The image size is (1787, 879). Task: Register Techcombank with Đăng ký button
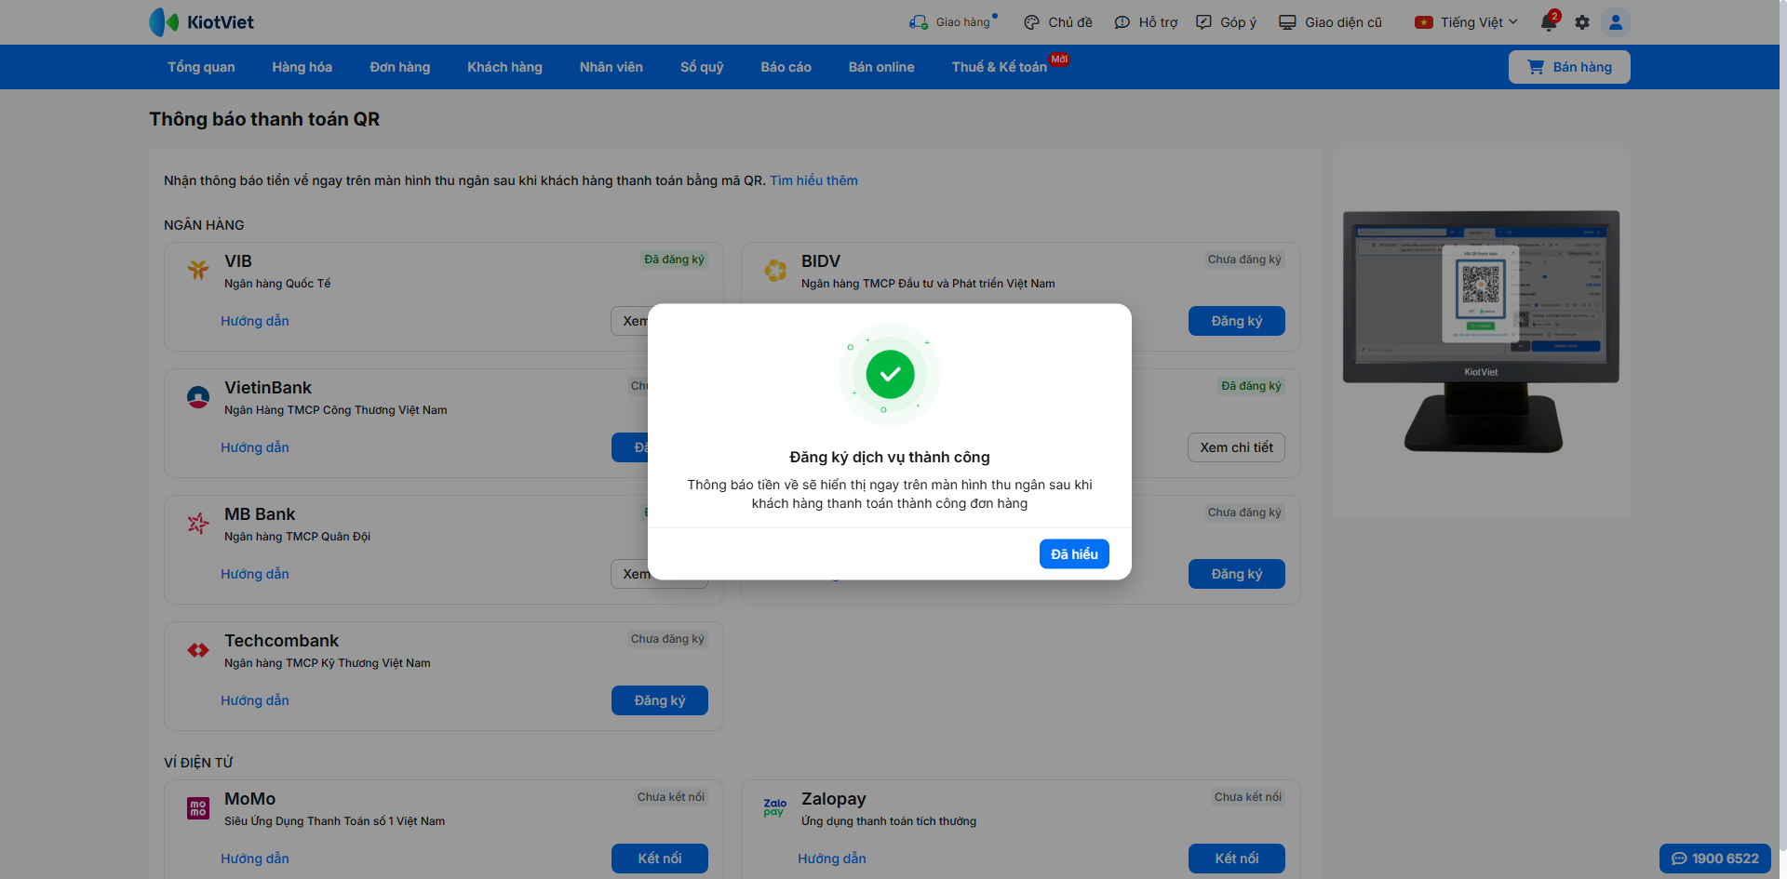coord(660,700)
